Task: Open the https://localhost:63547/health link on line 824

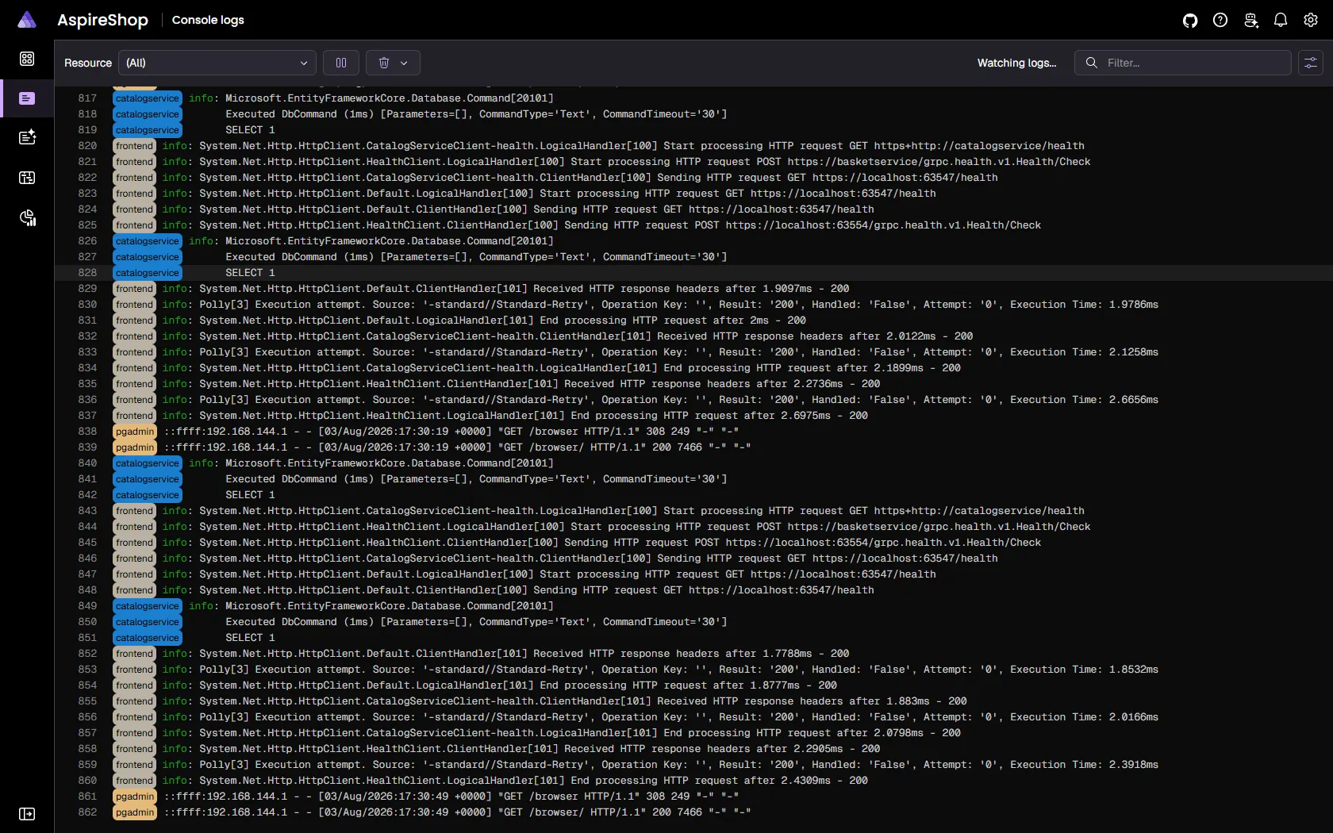Action: point(782,209)
